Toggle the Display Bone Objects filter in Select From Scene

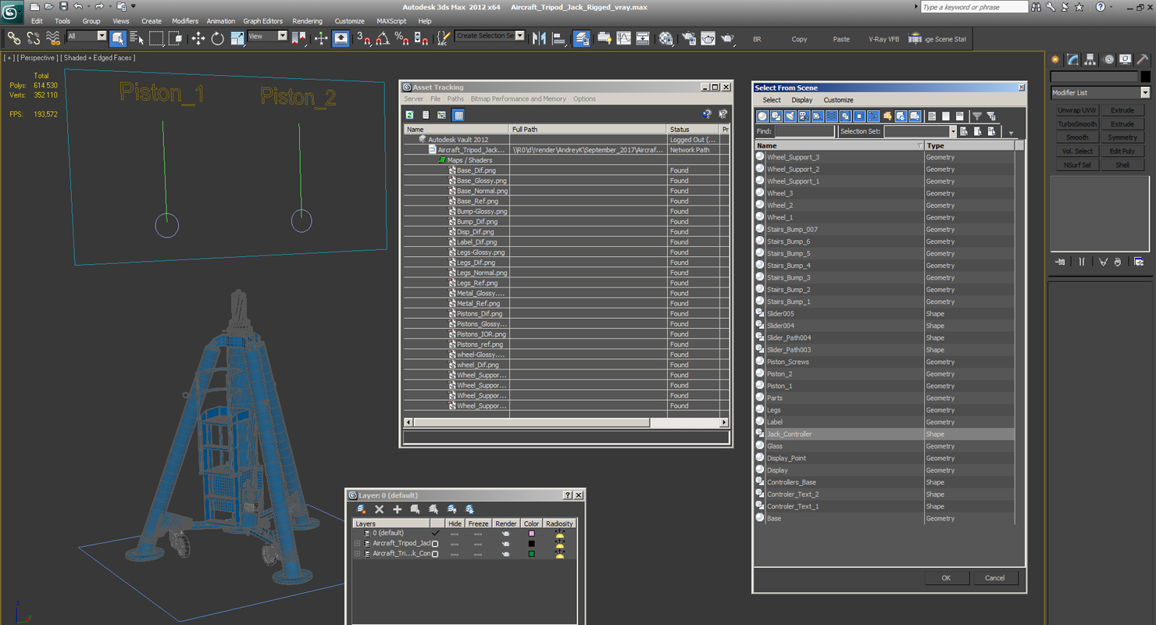point(874,116)
